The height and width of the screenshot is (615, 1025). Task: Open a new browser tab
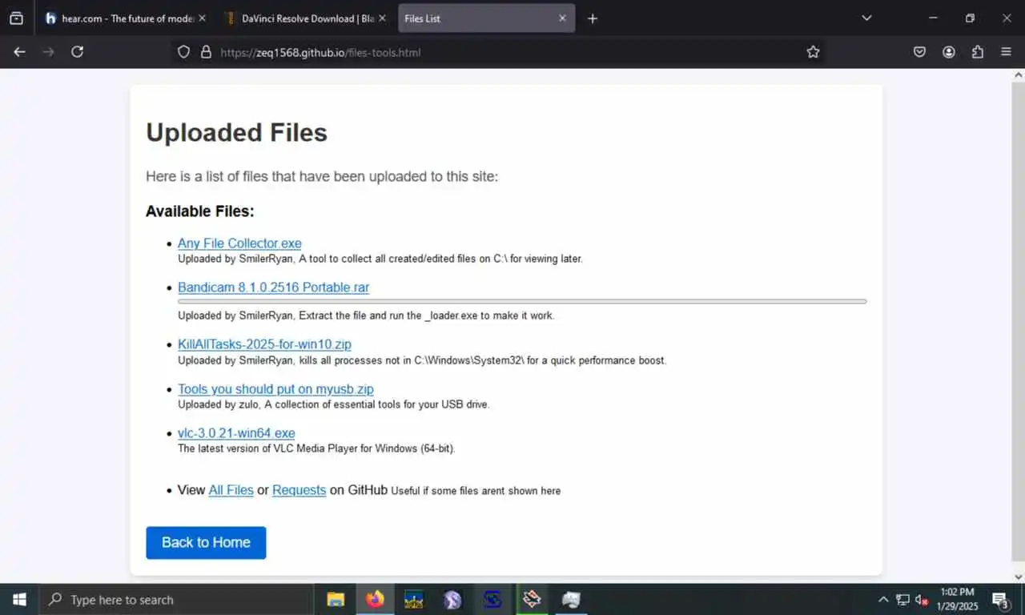pos(593,18)
